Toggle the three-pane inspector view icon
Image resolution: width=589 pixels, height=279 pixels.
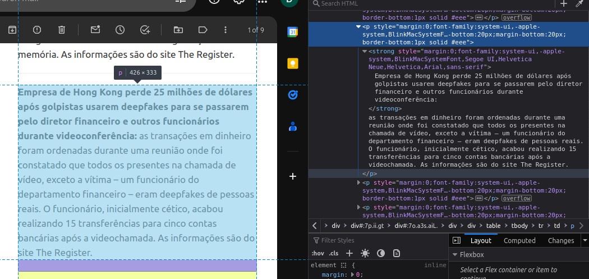pyautogui.click(x=457, y=240)
